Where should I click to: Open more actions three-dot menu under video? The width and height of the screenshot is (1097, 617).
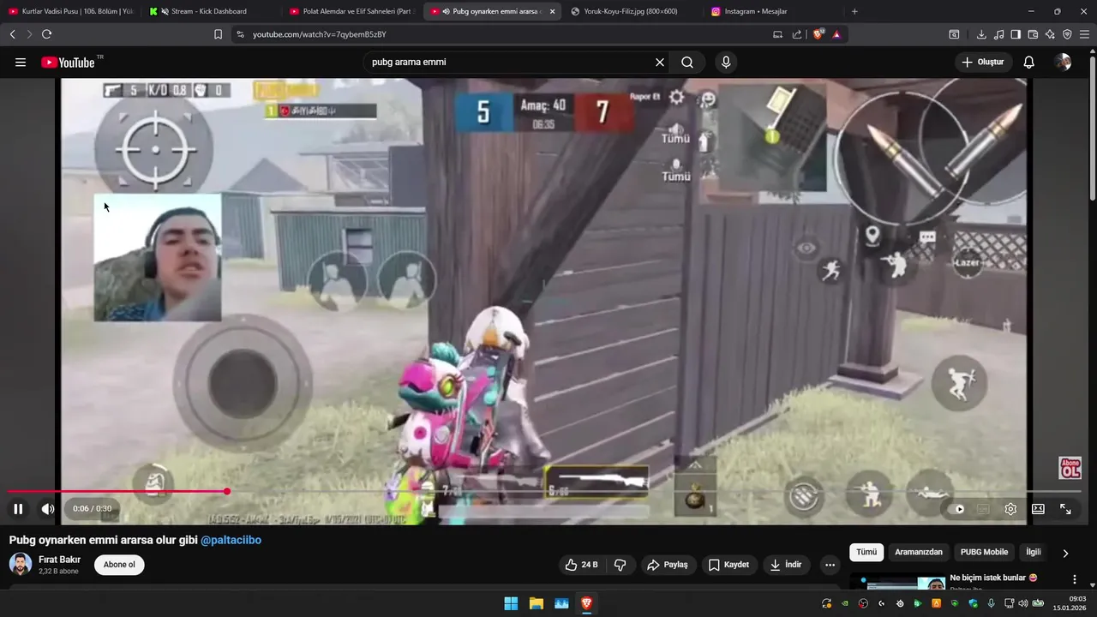click(829, 565)
